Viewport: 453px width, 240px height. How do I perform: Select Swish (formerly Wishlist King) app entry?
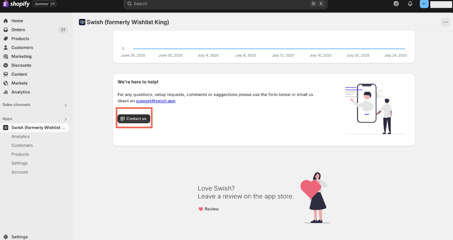pyautogui.click(x=34, y=128)
